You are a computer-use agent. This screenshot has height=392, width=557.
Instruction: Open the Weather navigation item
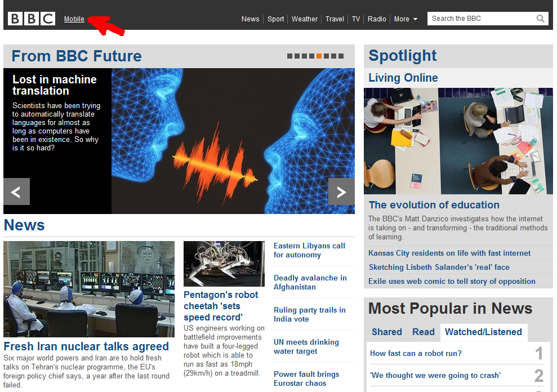click(305, 19)
